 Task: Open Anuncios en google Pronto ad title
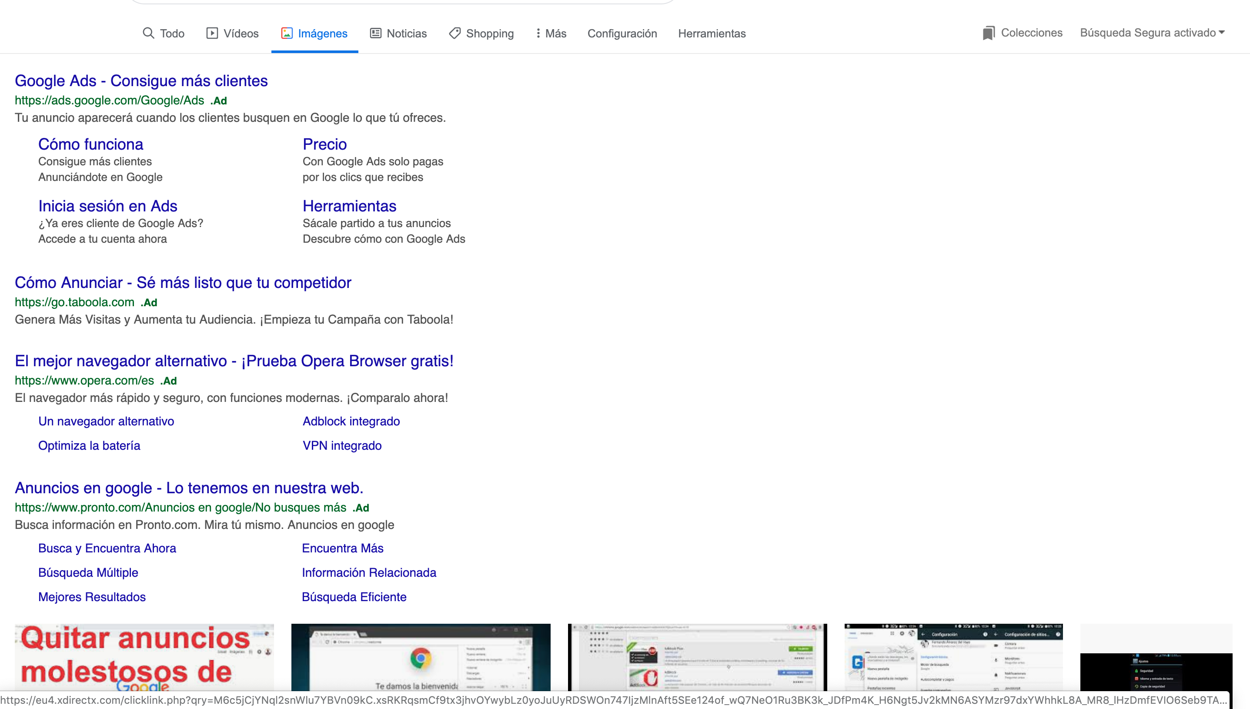189,488
